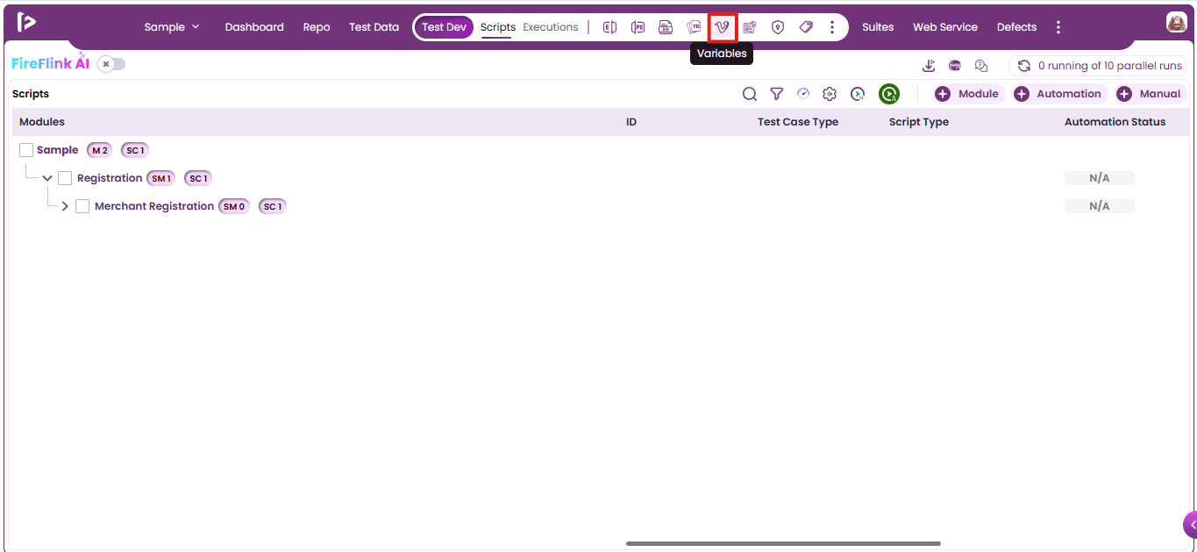The image size is (1197, 552).
Task: Open the three-dot menu inside Test Dev toolbar
Action: coord(832,27)
